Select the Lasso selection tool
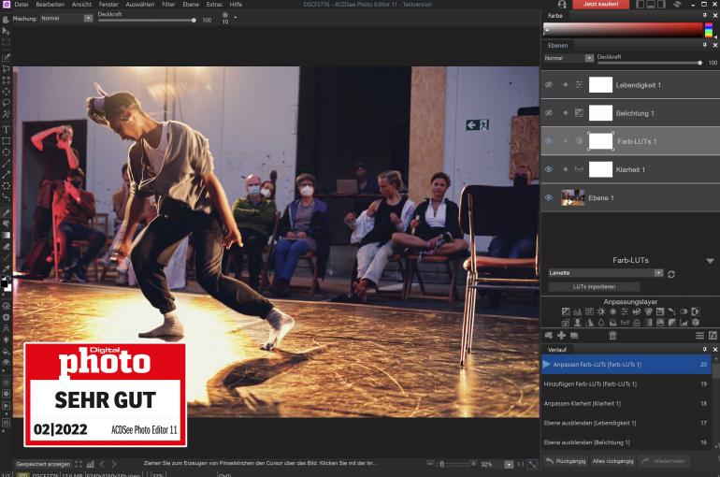This screenshot has width=720, height=477. [6, 103]
